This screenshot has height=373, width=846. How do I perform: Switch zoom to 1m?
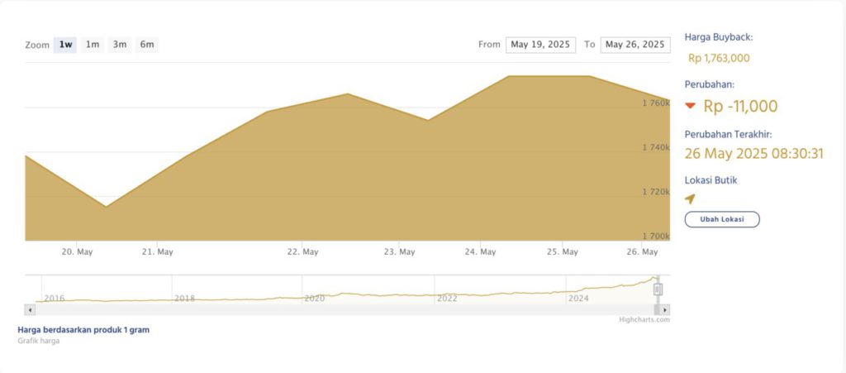(x=93, y=45)
